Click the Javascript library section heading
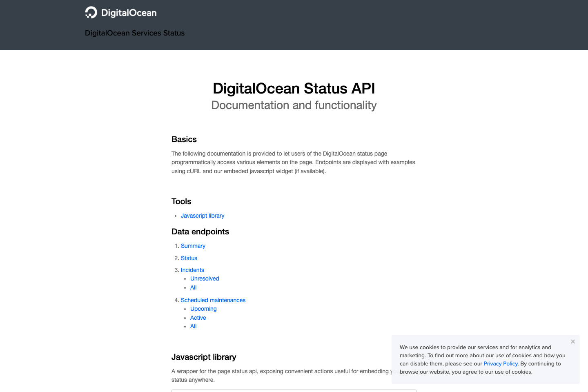Image resolution: width=588 pixels, height=392 pixels. (204, 357)
